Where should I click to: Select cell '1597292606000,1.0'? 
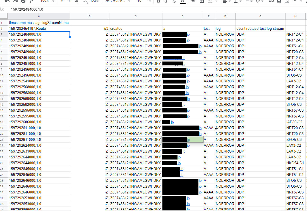pos(39,122)
